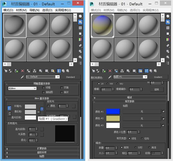
Task: Click ambient-diffuse lock icon beside 环境光
Action: pyautogui.click(x=42, y=109)
